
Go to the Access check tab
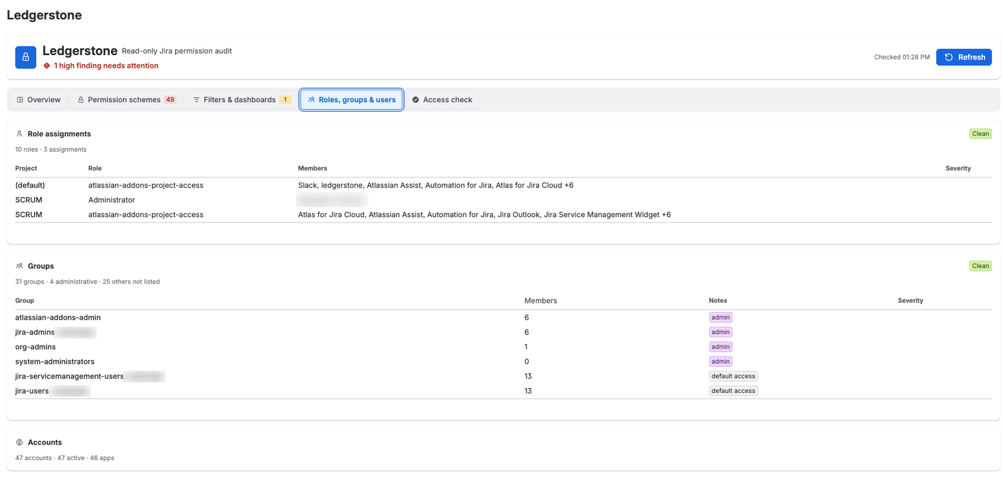(442, 100)
